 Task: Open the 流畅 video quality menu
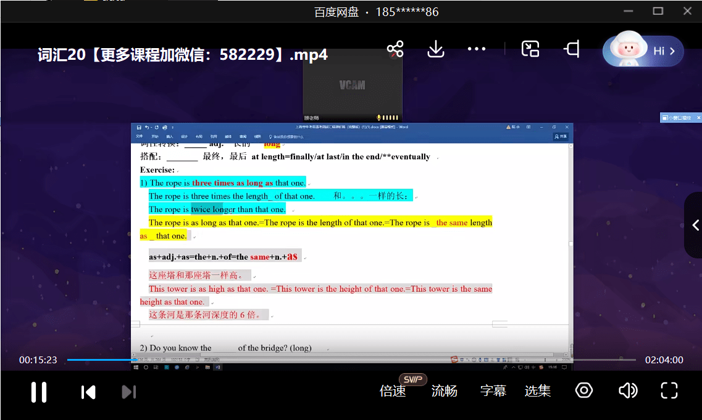444,391
